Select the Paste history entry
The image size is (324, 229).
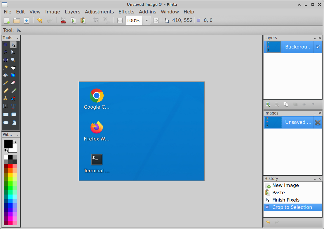coord(293,192)
